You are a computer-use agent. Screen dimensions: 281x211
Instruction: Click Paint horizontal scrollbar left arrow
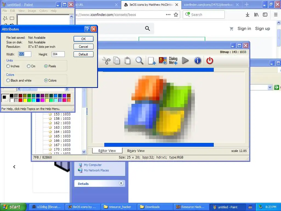coord(19,89)
